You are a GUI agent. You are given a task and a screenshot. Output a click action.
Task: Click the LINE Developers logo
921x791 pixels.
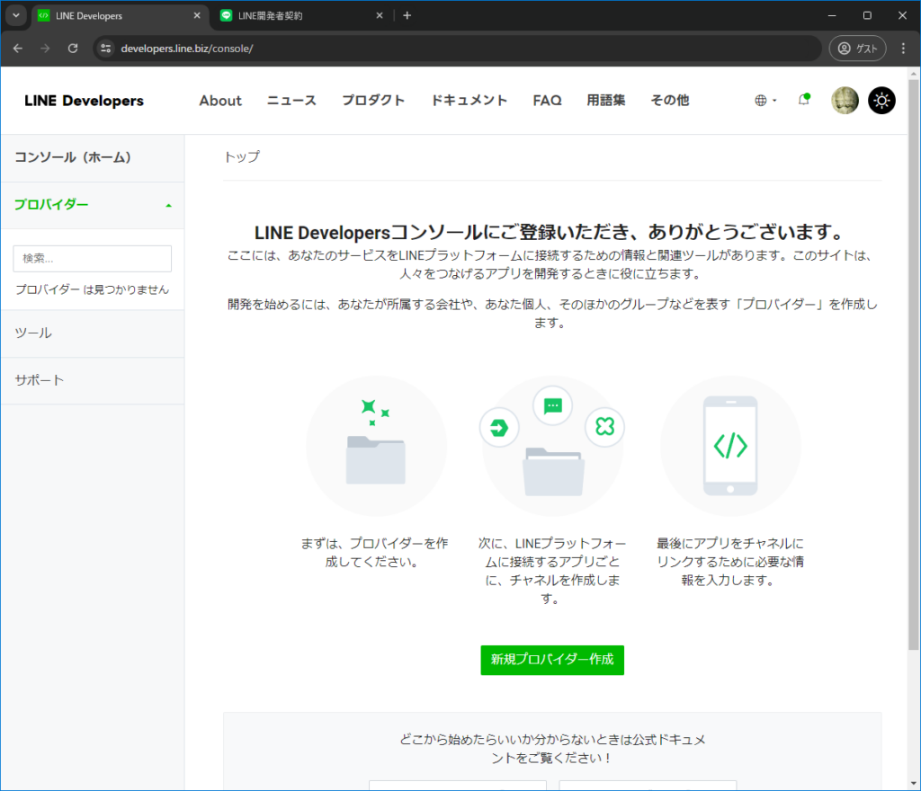click(84, 101)
